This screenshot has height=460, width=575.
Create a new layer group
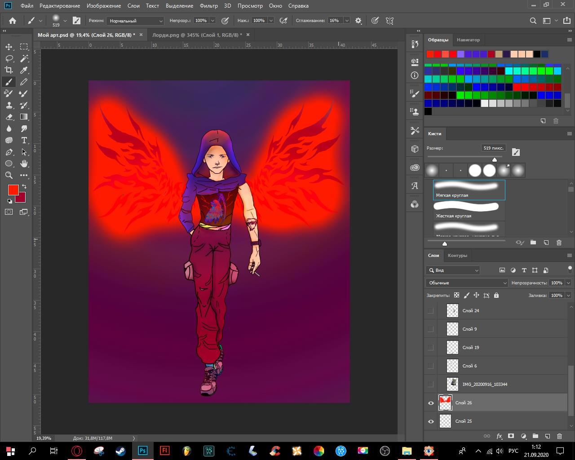click(x=535, y=436)
